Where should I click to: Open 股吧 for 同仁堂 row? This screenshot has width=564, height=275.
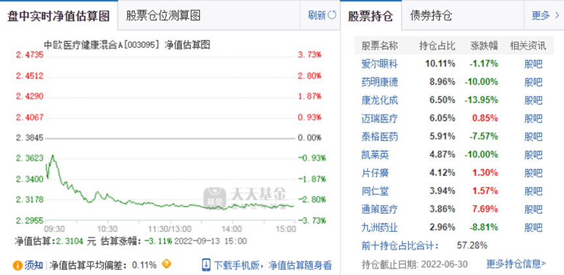[x=533, y=190]
